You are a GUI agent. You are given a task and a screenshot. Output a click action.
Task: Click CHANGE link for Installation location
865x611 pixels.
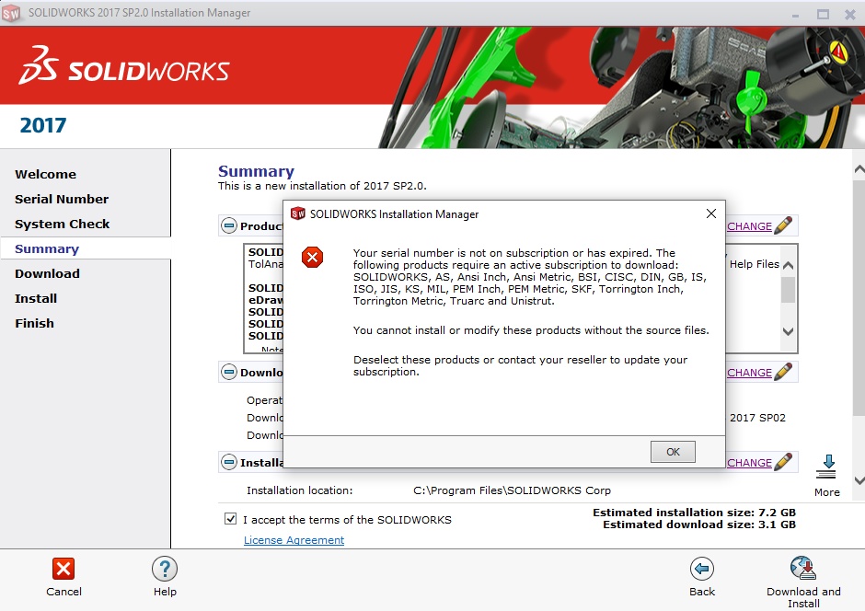[x=749, y=463]
